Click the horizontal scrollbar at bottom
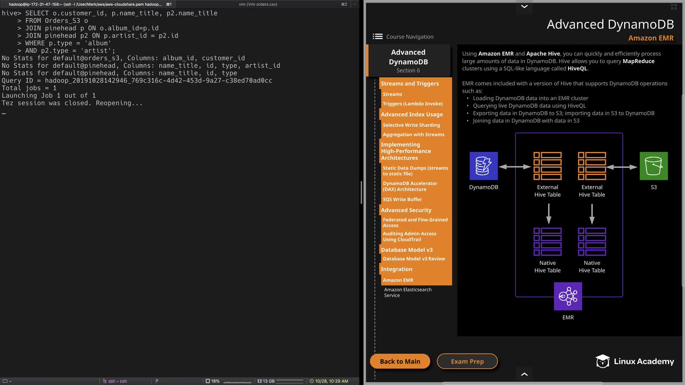The image size is (685, 385). coord(522,383)
